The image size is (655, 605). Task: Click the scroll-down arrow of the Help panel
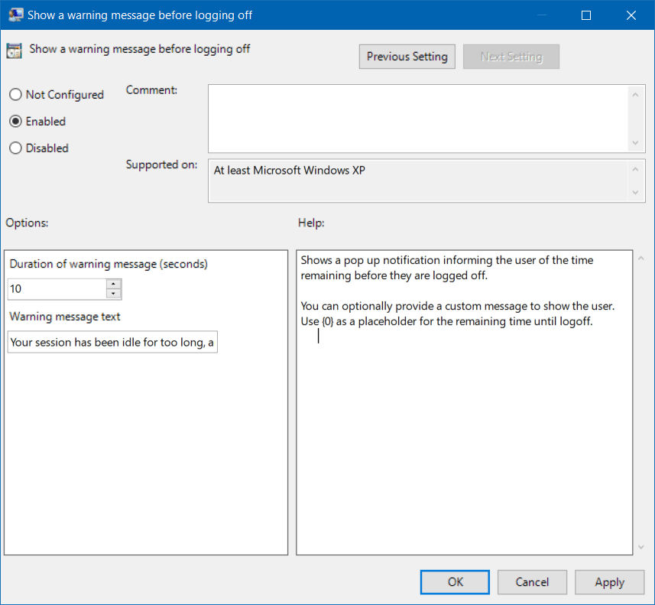click(640, 546)
